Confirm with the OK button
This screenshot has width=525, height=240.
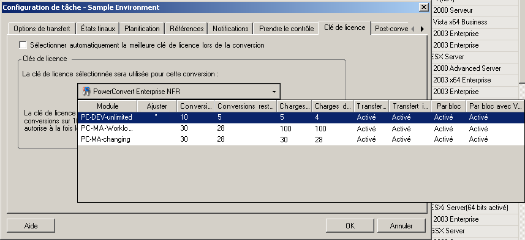350,225
